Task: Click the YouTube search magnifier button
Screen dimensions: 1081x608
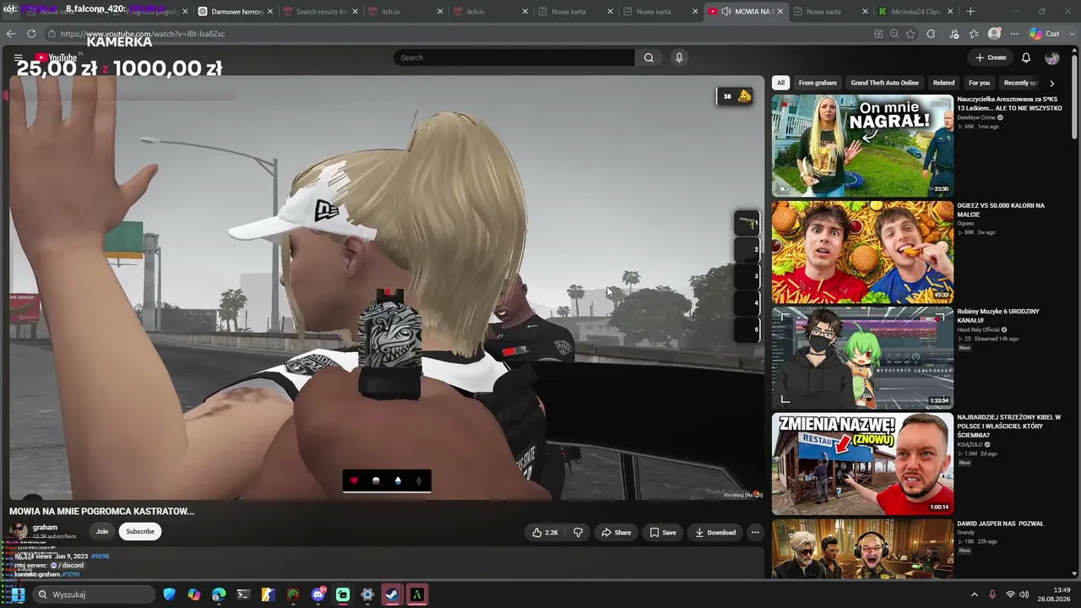Action: pos(649,57)
